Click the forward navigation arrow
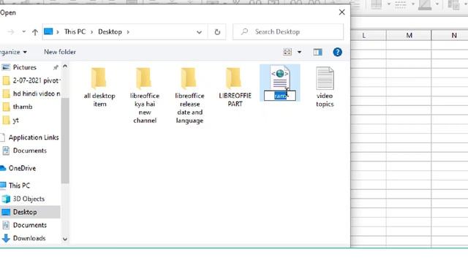Viewport: 468px width, 263px height. pos(11,32)
